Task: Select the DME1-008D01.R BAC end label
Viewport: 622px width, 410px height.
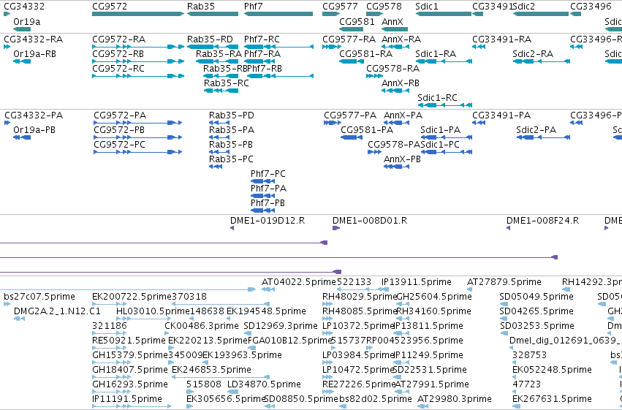Action: click(x=370, y=221)
